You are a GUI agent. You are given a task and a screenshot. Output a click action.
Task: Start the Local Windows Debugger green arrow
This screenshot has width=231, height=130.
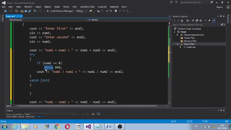tap(48, 11)
